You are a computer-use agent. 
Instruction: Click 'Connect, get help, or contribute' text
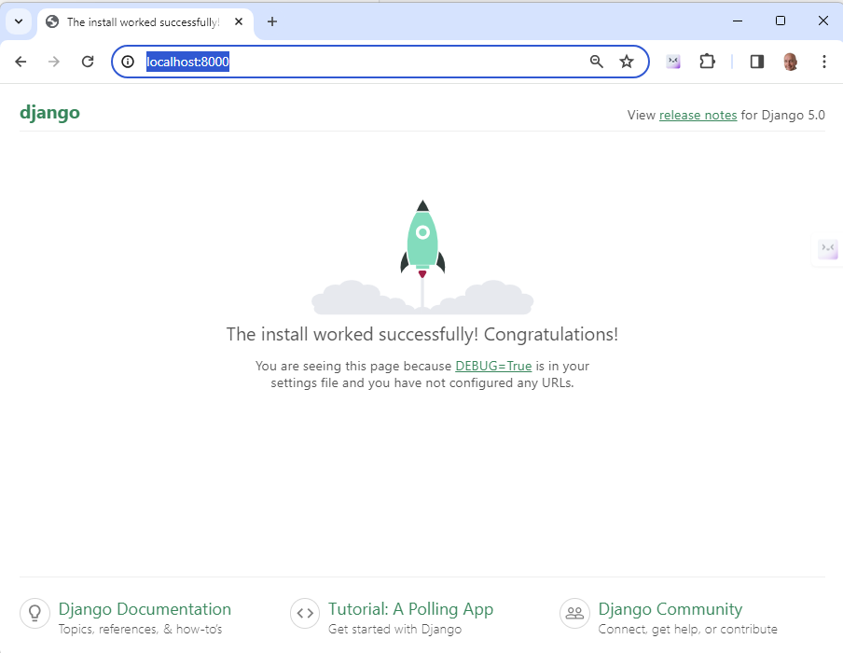[x=687, y=630]
